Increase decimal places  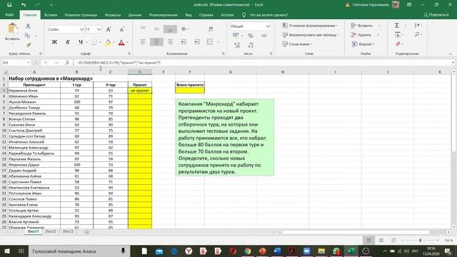point(237,45)
